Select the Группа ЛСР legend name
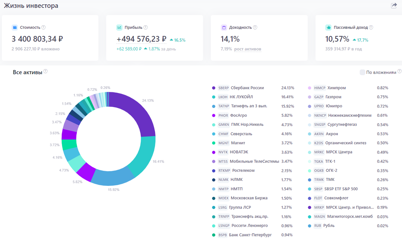 coord(240,207)
